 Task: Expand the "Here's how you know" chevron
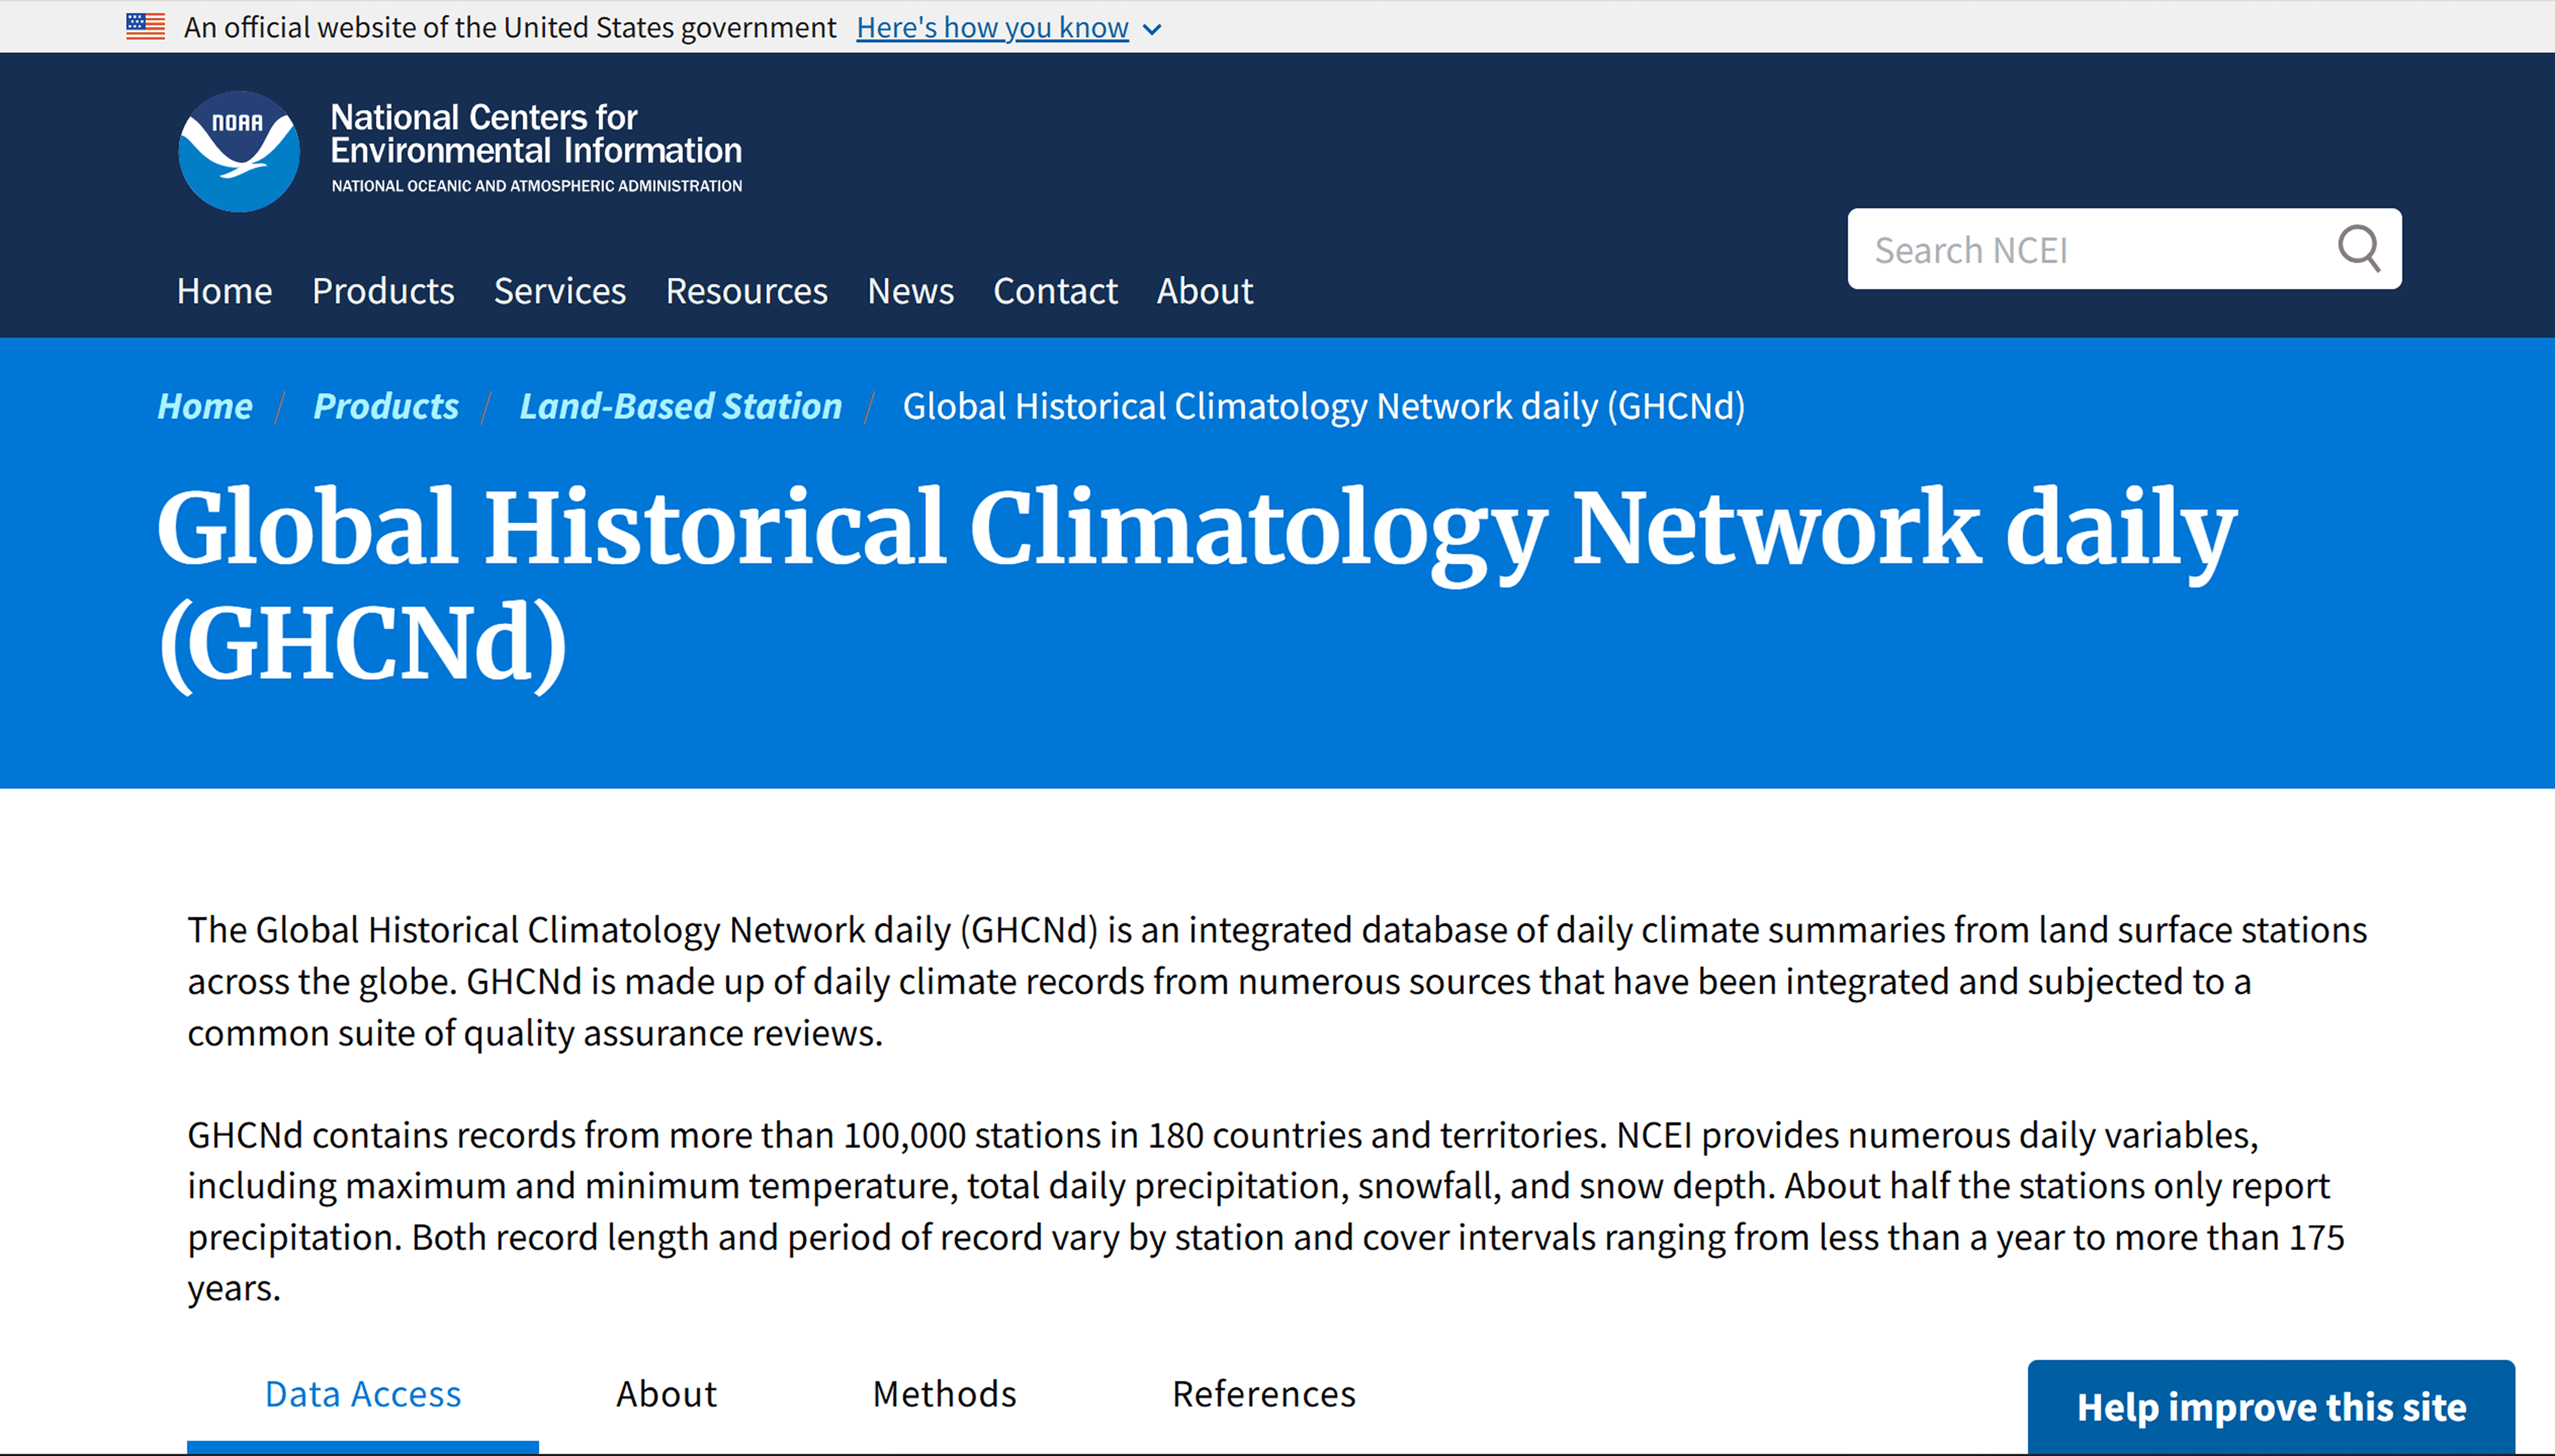[x=1153, y=30]
